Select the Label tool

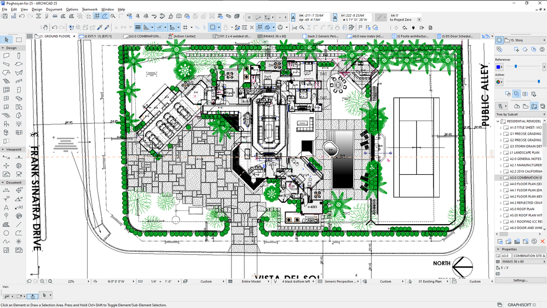pos(19,207)
